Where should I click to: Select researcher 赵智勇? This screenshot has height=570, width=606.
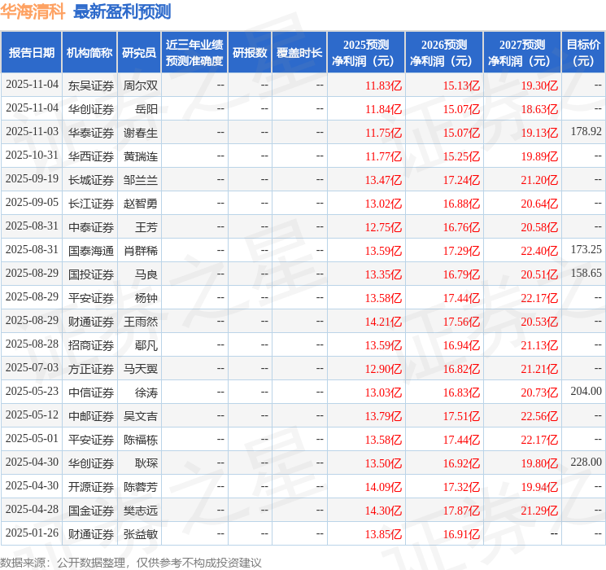(x=141, y=204)
